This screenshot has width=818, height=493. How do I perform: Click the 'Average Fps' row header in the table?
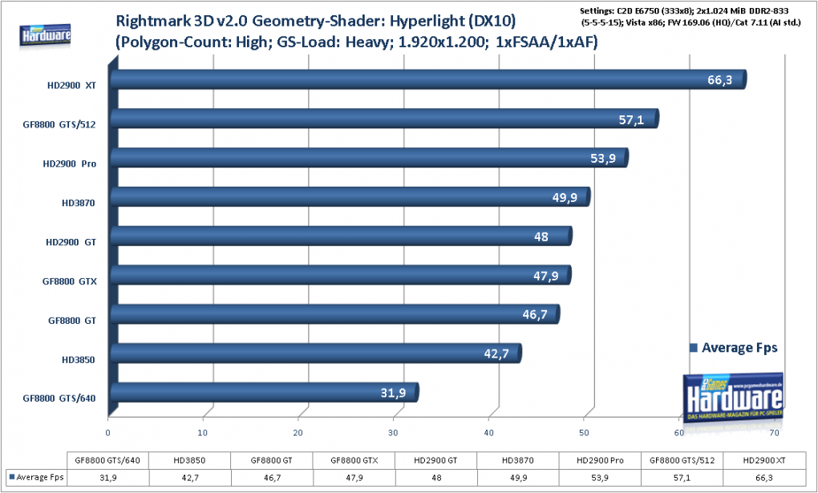tap(39, 477)
